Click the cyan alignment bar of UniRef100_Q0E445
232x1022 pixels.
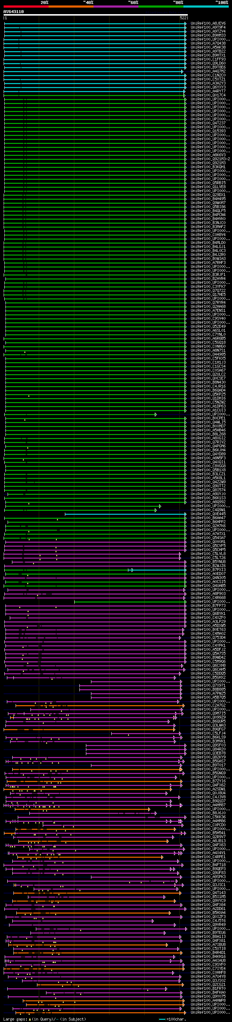(126, 514)
